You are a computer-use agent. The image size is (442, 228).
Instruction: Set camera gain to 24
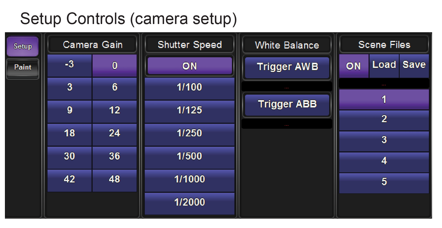pos(114,133)
